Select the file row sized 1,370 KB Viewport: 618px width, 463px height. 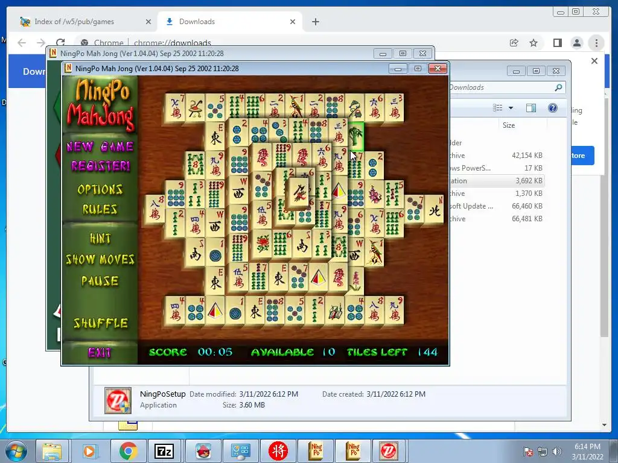[497, 194]
